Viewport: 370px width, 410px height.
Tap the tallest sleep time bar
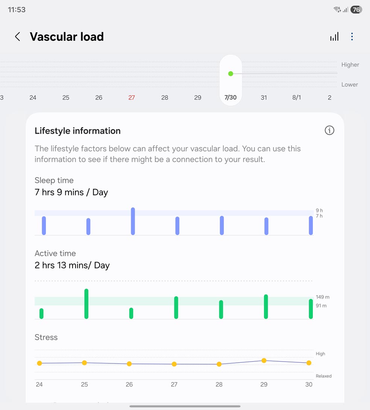[133, 221]
